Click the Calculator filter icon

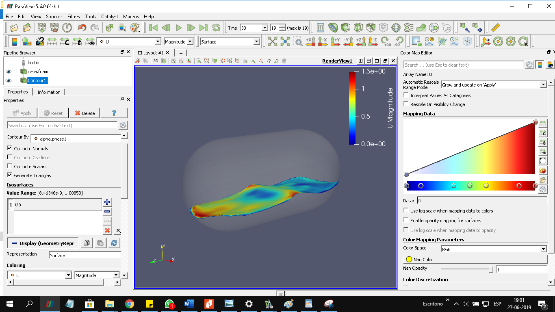point(321,28)
